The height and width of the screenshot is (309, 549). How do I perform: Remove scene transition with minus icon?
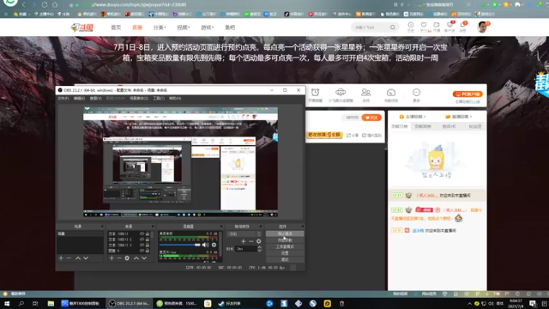pyautogui.click(x=251, y=241)
